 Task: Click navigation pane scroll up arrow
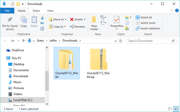point(47,48)
